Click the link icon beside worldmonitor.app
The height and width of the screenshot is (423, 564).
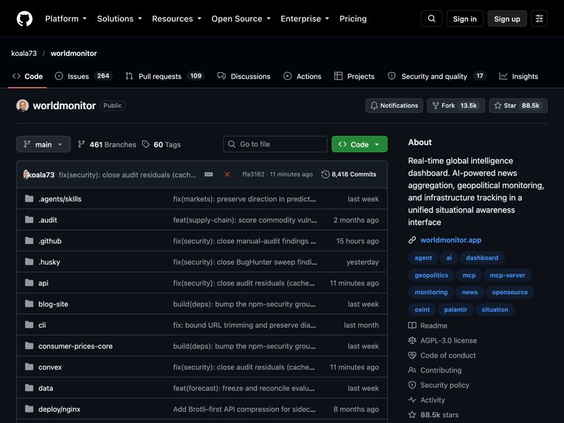pyautogui.click(x=412, y=240)
